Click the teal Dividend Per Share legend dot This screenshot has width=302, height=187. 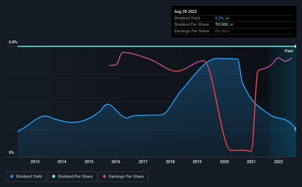point(54,176)
